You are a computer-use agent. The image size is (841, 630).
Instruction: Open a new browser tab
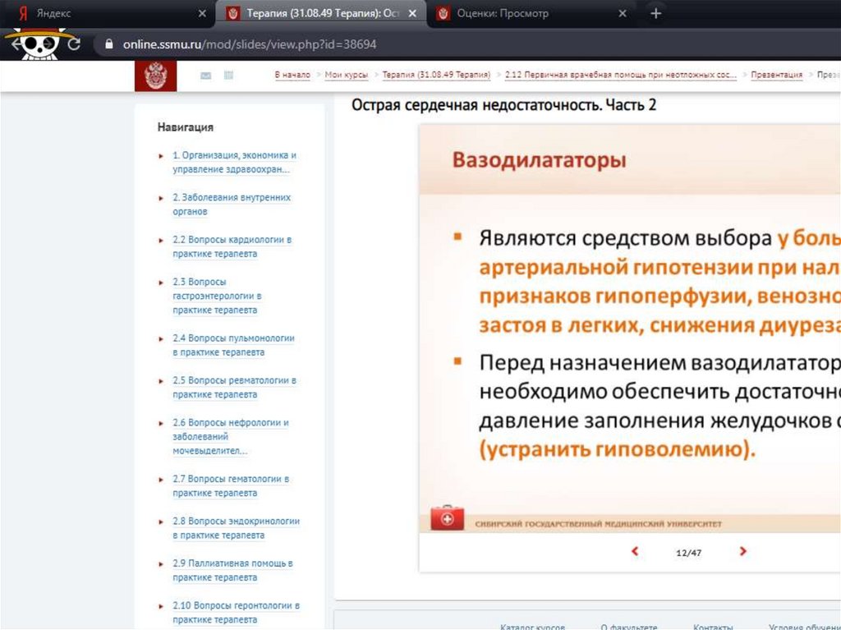(655, 14)
